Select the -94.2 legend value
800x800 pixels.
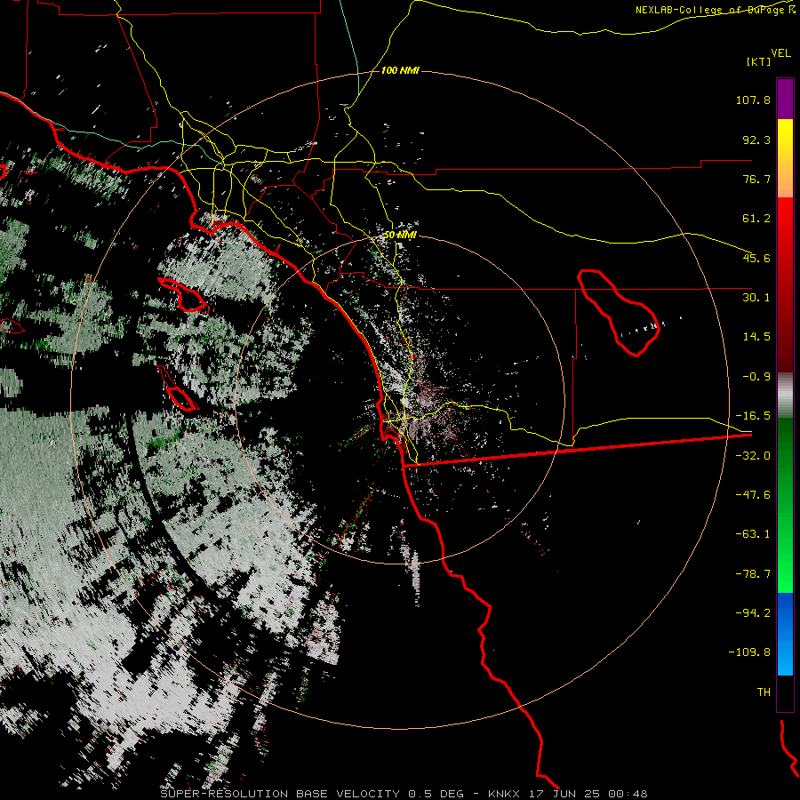coord(753,613)
